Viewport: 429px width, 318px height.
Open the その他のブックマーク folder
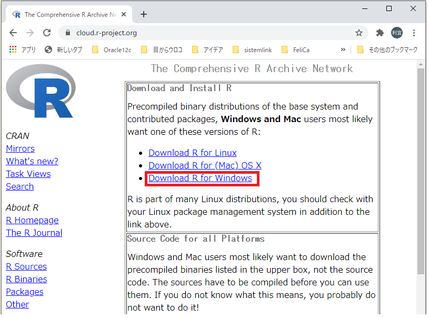tap(387, 50)
